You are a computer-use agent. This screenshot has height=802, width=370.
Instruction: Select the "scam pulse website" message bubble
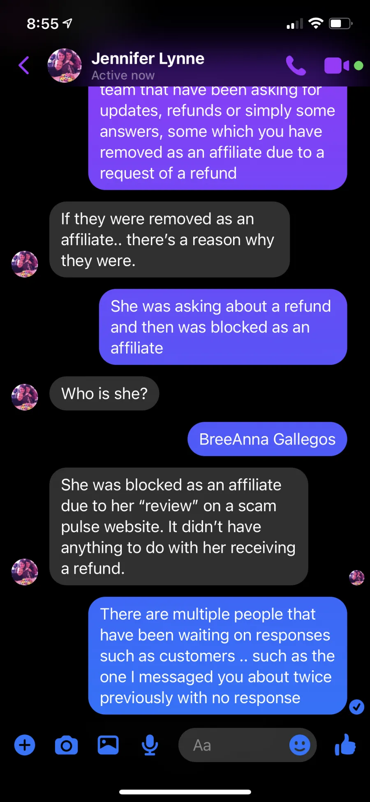point(178,526)
